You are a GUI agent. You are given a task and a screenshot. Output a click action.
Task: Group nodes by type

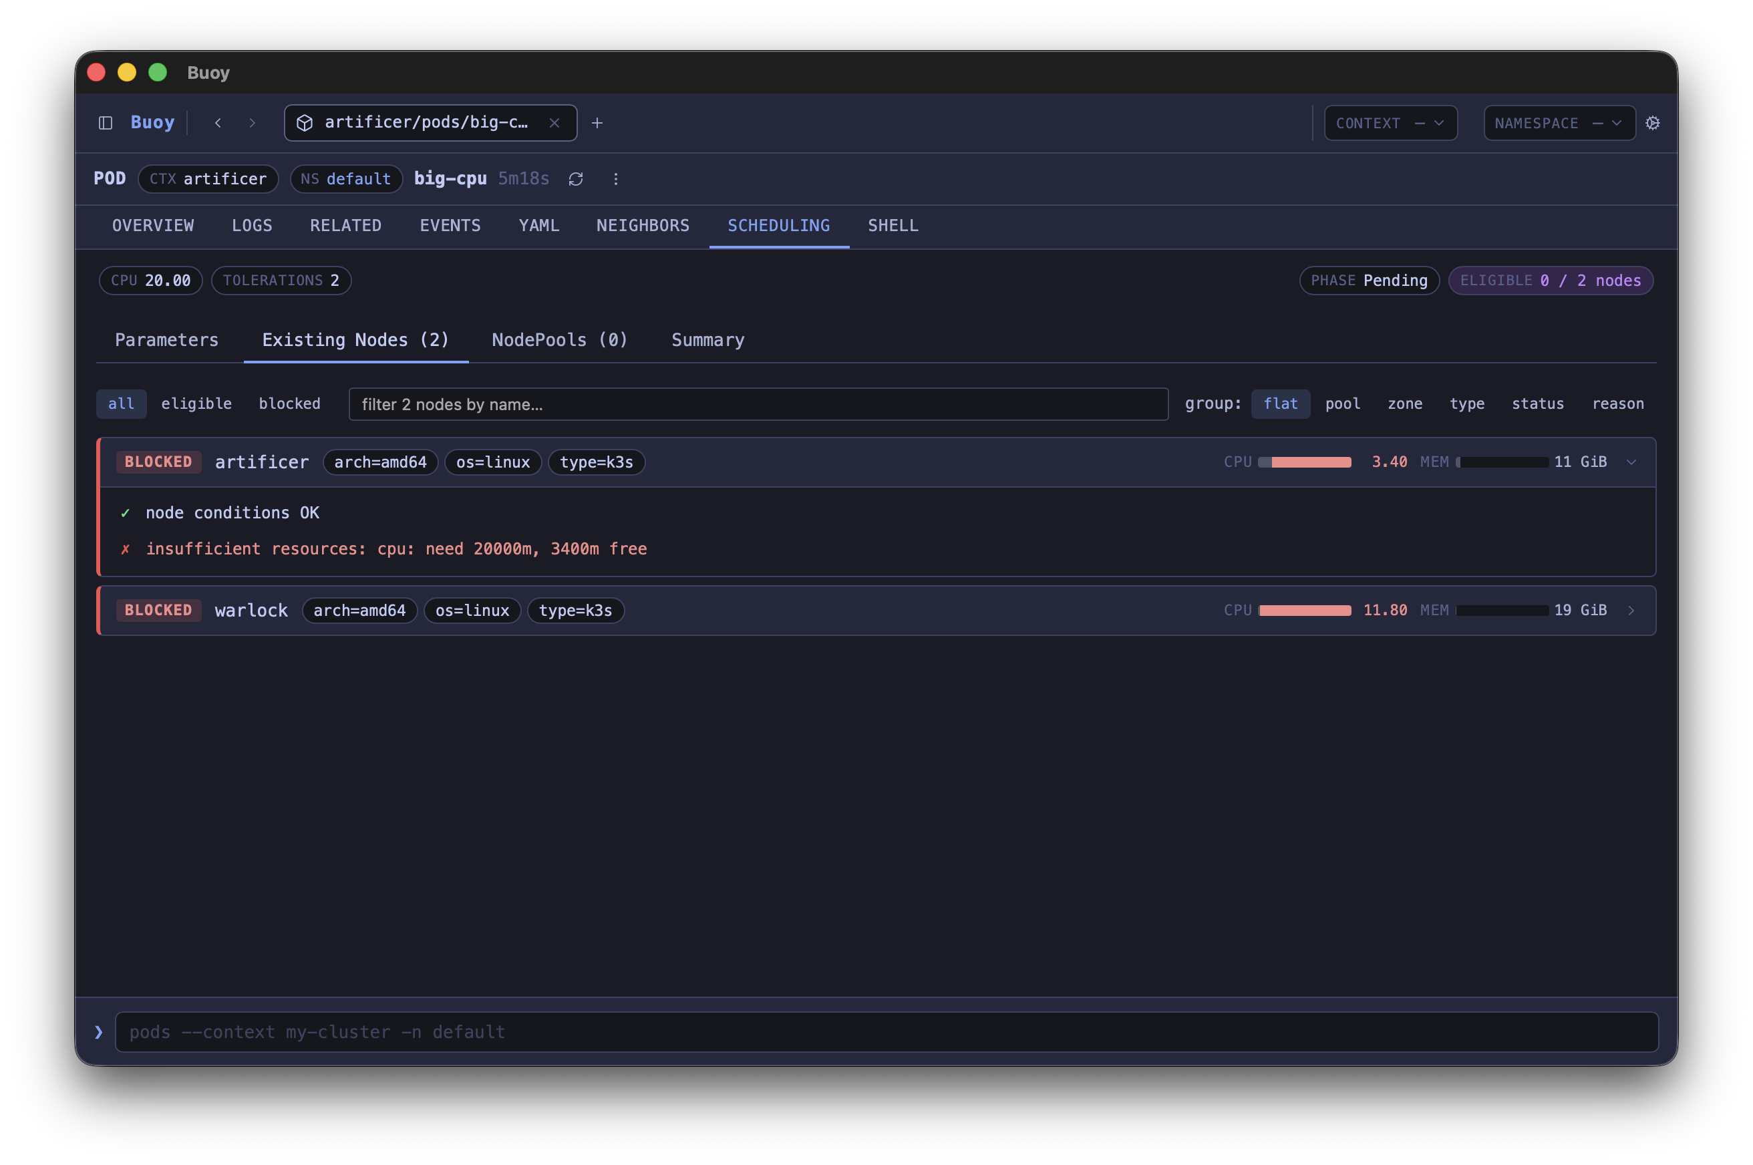click(x=1467, y=403)
